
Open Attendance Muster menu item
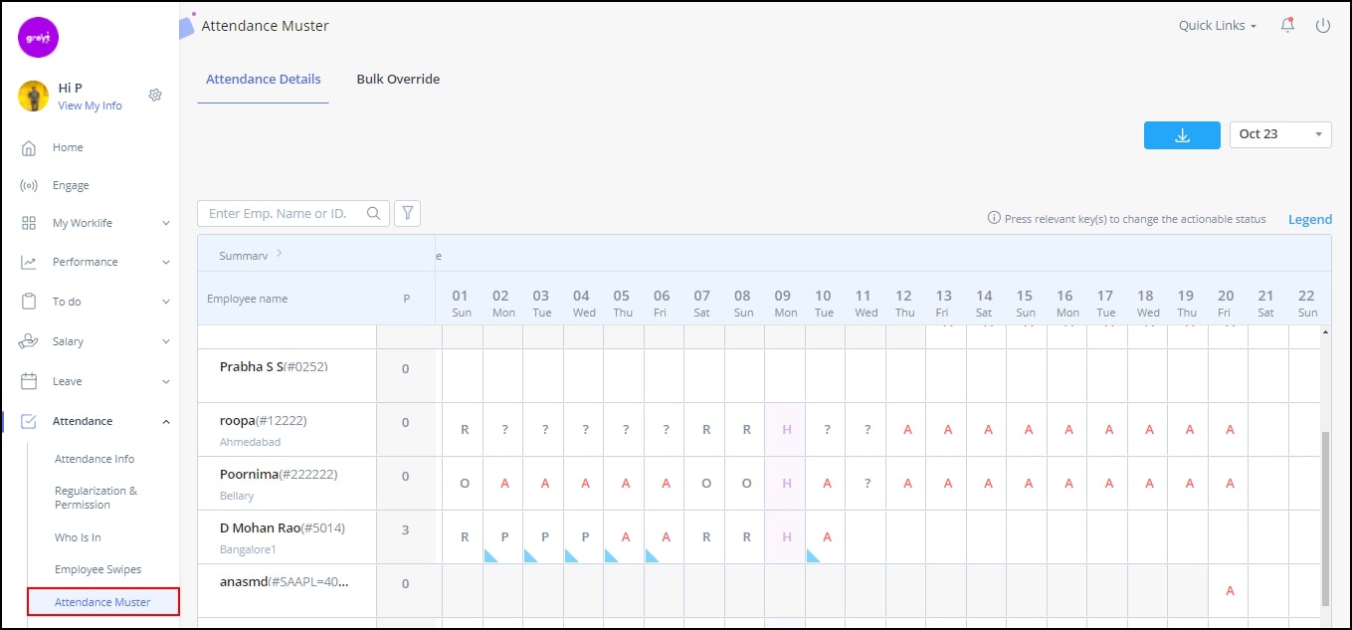102,602
